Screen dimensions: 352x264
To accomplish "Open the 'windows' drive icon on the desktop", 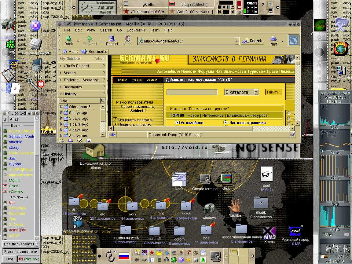I will coord(209,209).
